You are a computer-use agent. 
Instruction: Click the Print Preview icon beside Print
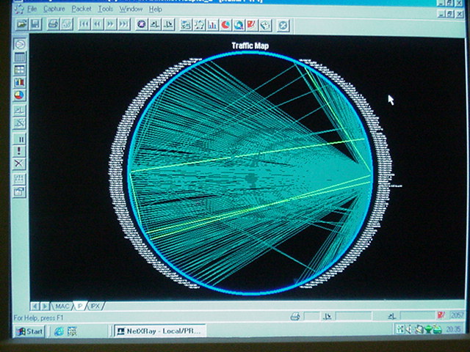[67, 24]
